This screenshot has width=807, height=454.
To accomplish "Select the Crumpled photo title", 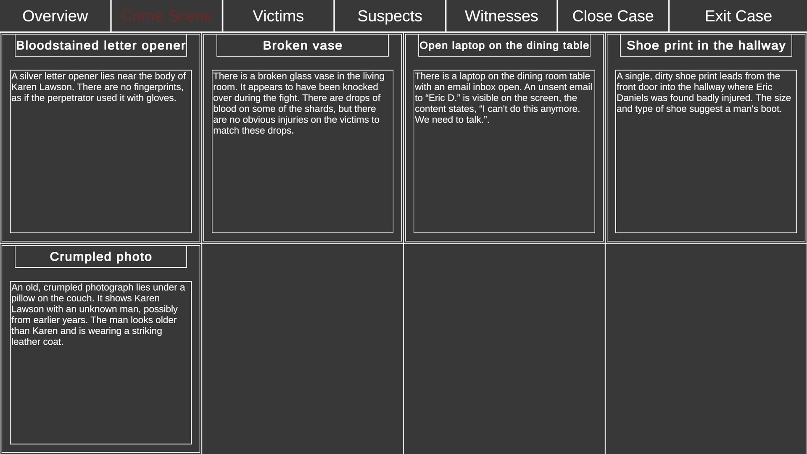I will point(101,257).
